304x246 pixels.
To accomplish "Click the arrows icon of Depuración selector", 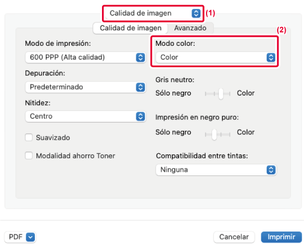I will [140, 87].
